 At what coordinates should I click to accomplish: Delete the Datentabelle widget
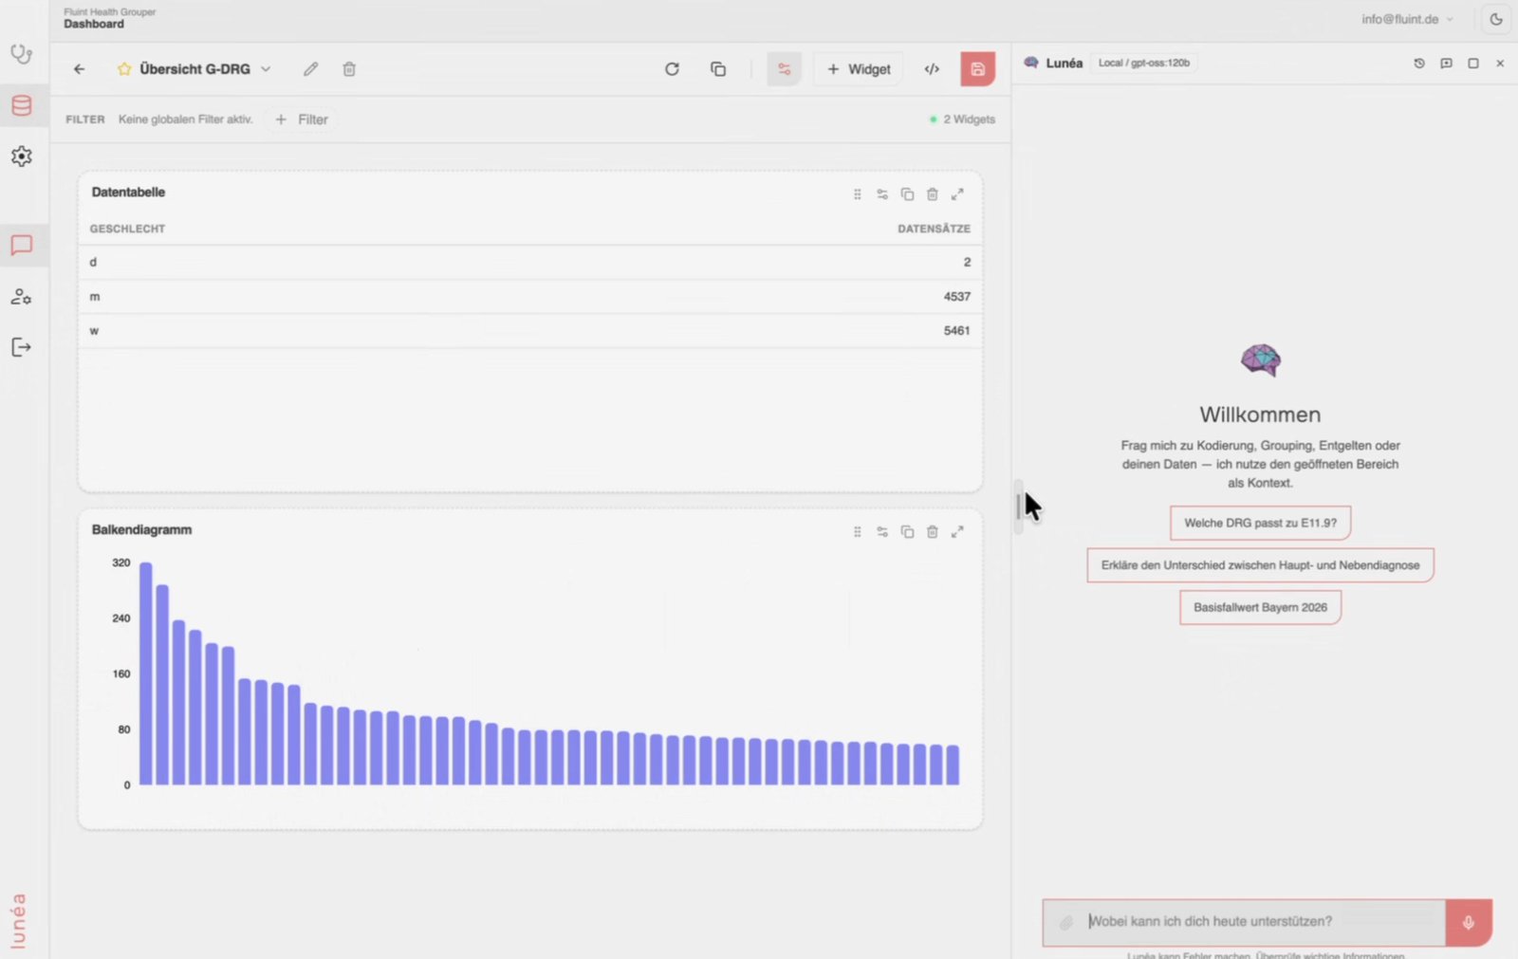tap(933, 194)
